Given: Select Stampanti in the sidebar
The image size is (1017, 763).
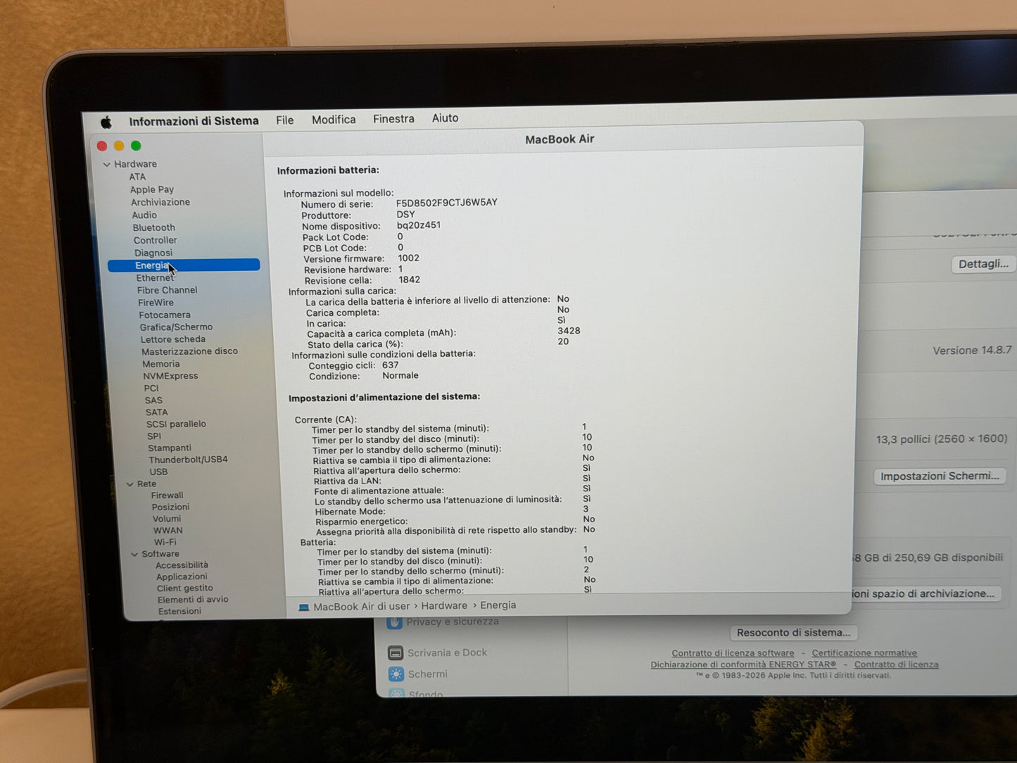Looking at the screenshot, I should (x=170, y=448).
